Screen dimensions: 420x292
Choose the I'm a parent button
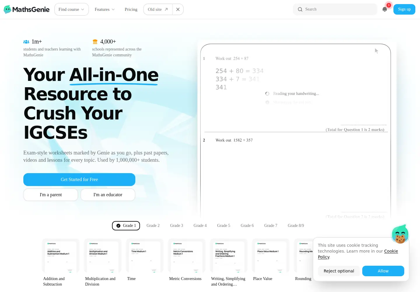click(x=51, y=195)
